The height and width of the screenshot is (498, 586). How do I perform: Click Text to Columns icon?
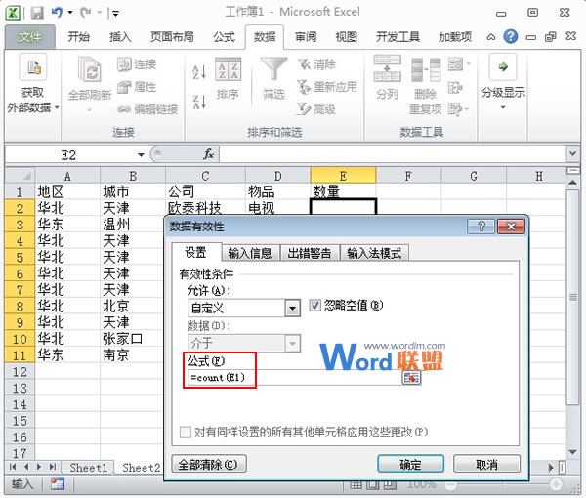pos(387,68)
